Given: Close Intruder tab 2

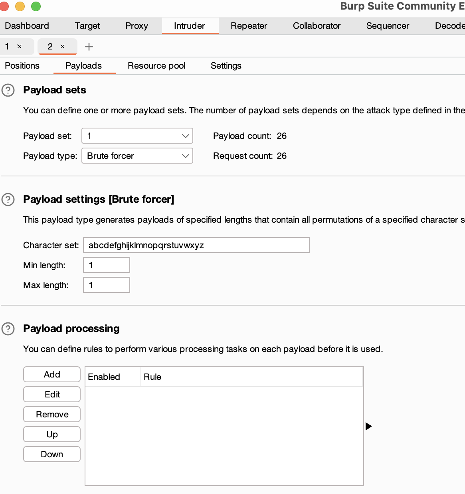Looking at the screenshot, I should [62, 47].
